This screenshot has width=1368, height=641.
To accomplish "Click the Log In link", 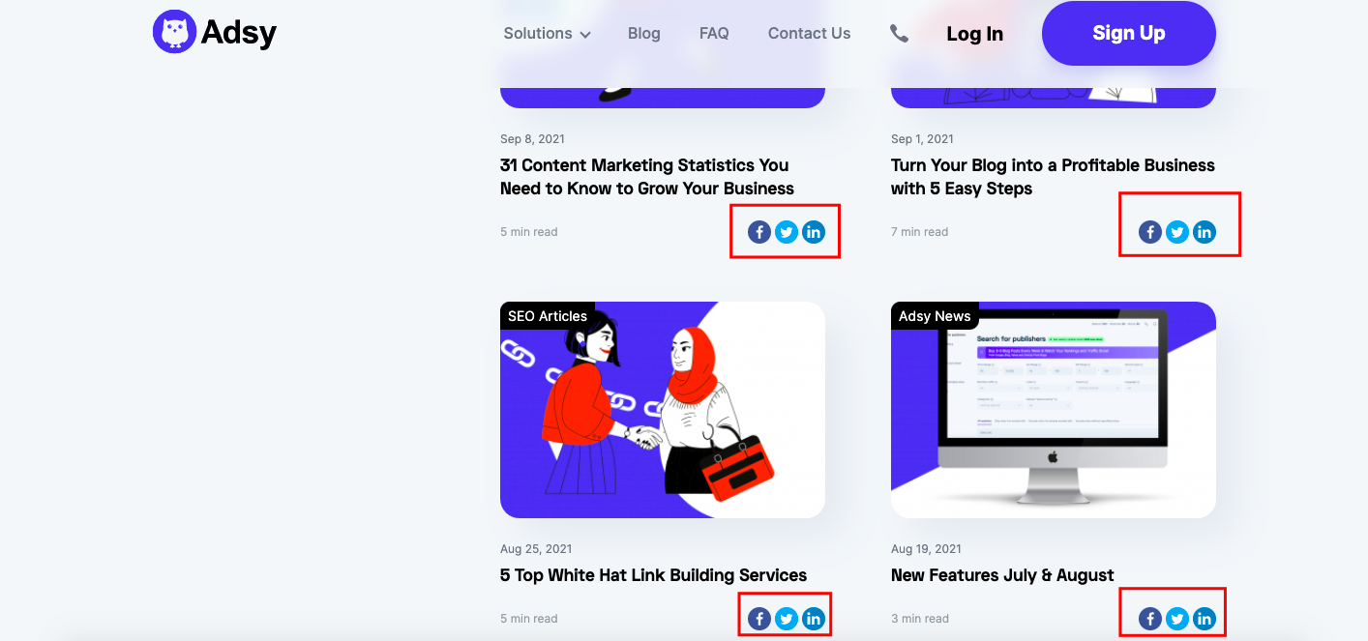I will pos(974,34).
